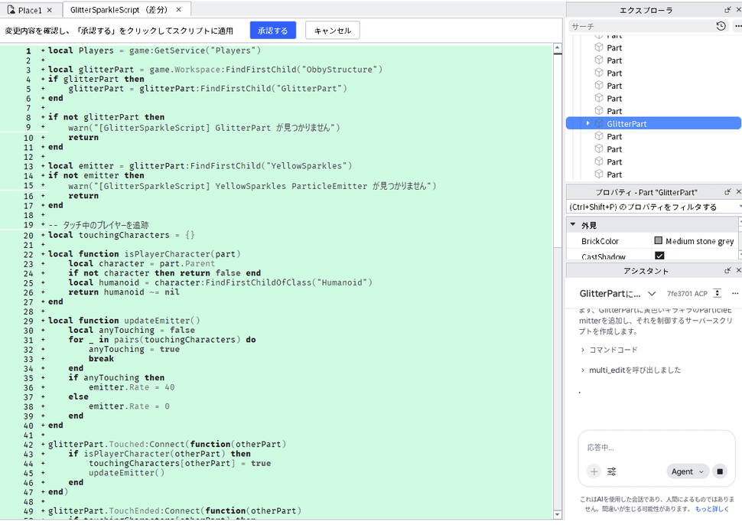Focus the property filter input field
The image size is (742, 525).
point(652,207)
